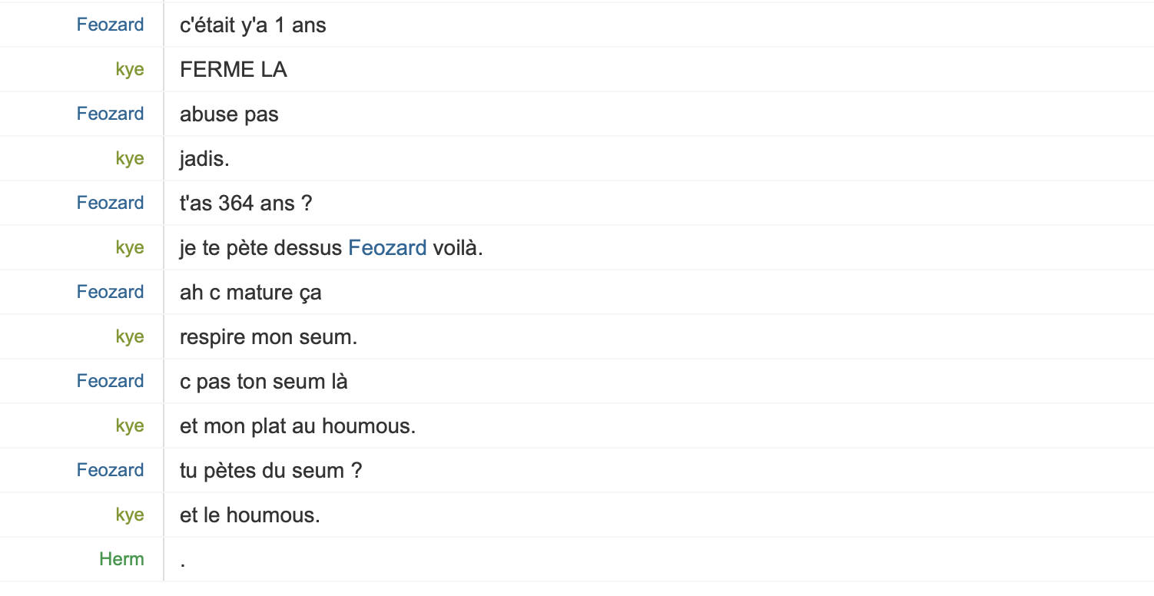Select kye username next to "et le houmous."
The height and width of the screenshot is (596, 1154).
pyautogui.click(x=130, y=515)
